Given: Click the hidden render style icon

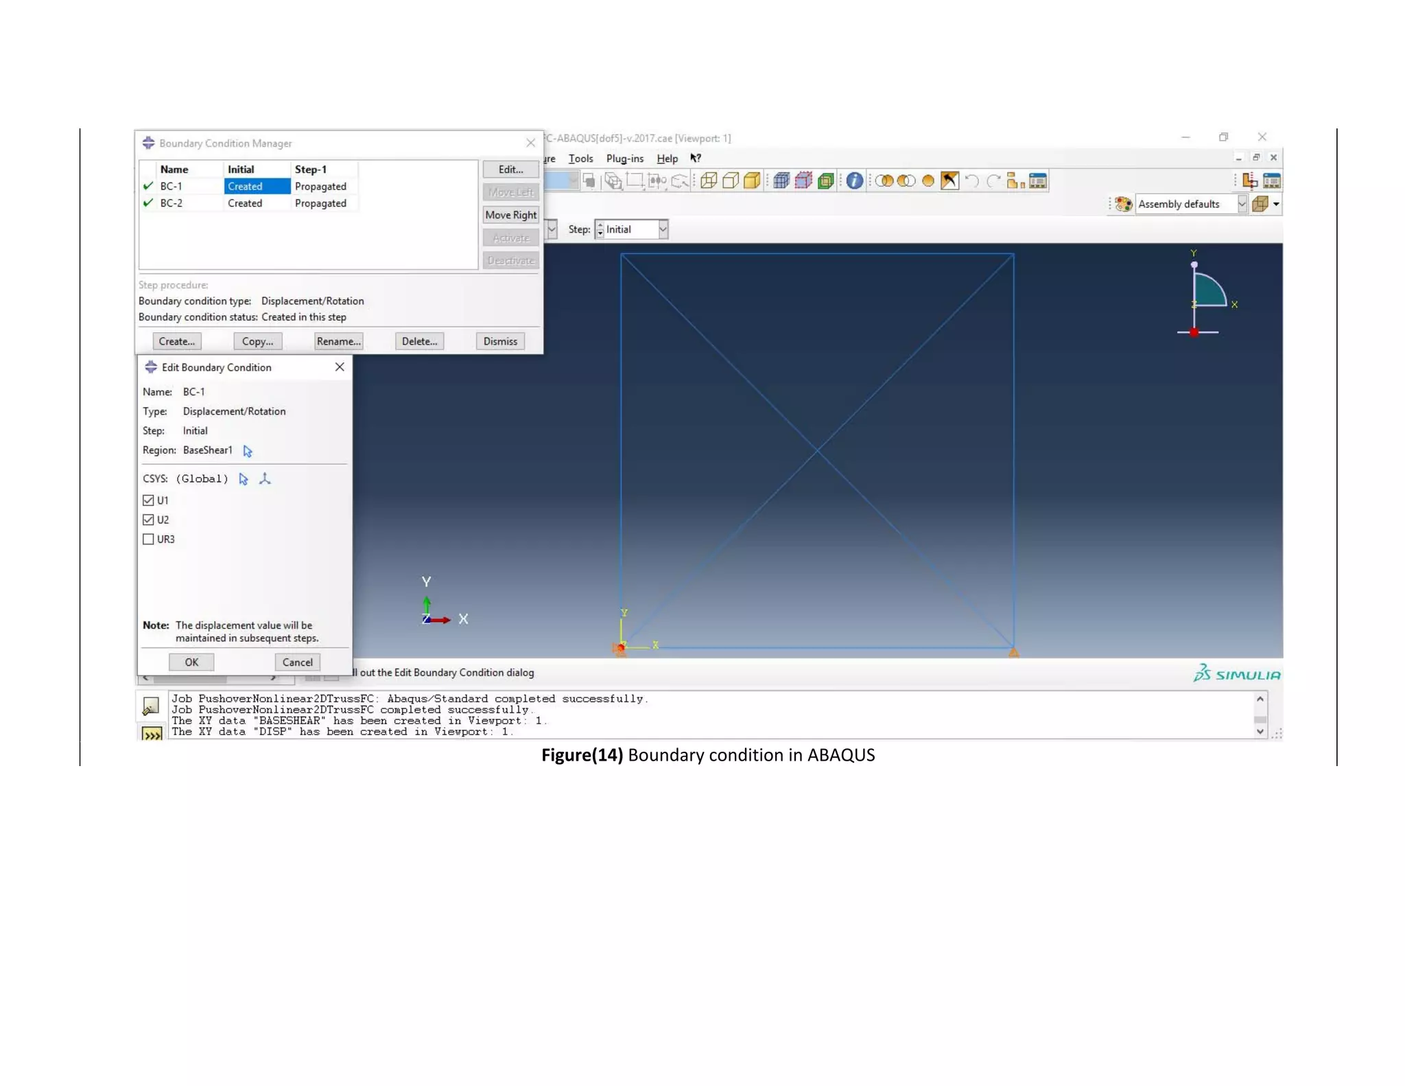Looking at the screenshot, I should (731, 181).
